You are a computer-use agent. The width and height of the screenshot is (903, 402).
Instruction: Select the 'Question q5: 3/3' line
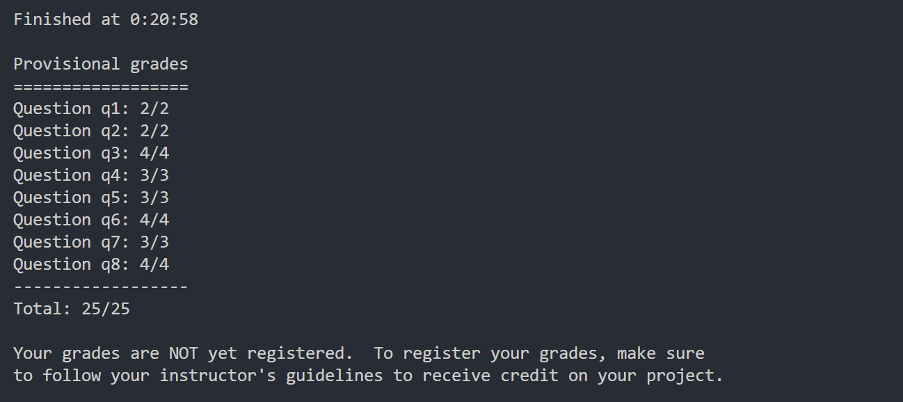91,198
